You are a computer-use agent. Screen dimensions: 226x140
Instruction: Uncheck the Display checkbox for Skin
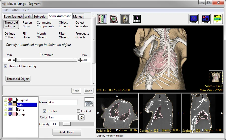[x=44, y=111]
